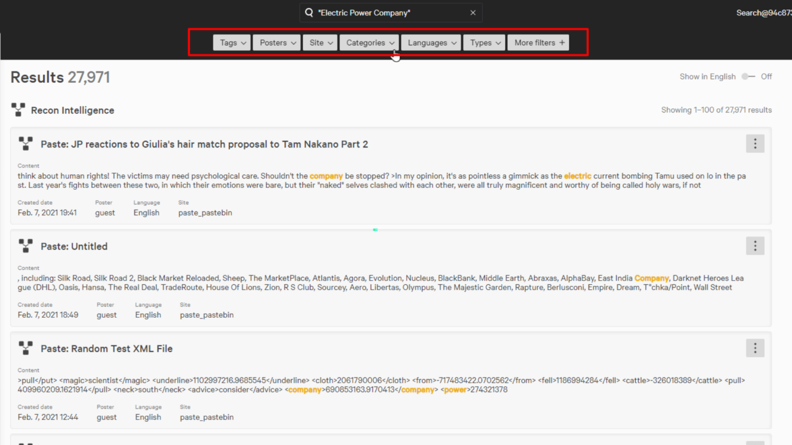The height and width of the screenshot is (445, 792).
Task: Open the options menu for JP reactions paste
Action: click(x=755, y=144)
